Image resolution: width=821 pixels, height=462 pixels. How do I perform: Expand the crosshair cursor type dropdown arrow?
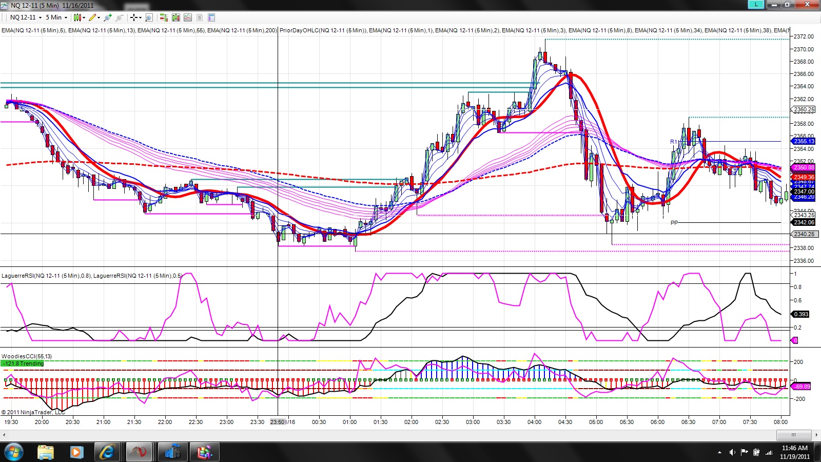(140, 18)
